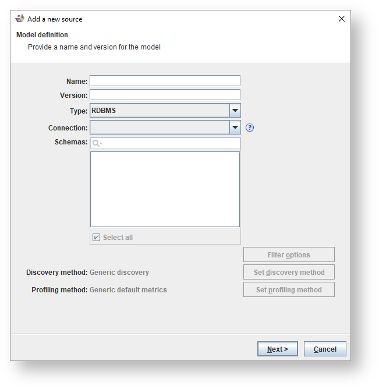Click the Generic default metrics text

tap(128, 289)
